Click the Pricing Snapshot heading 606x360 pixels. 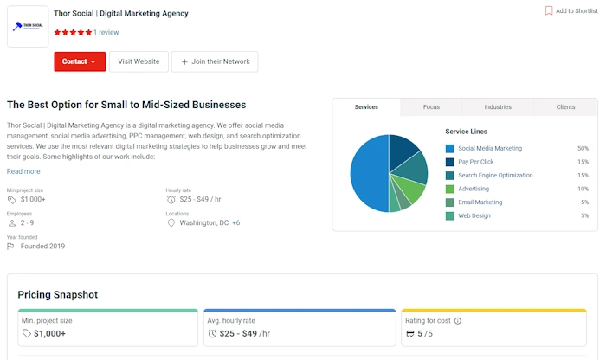(x=58, y=295)
